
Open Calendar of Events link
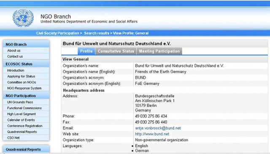coord(21,120)
